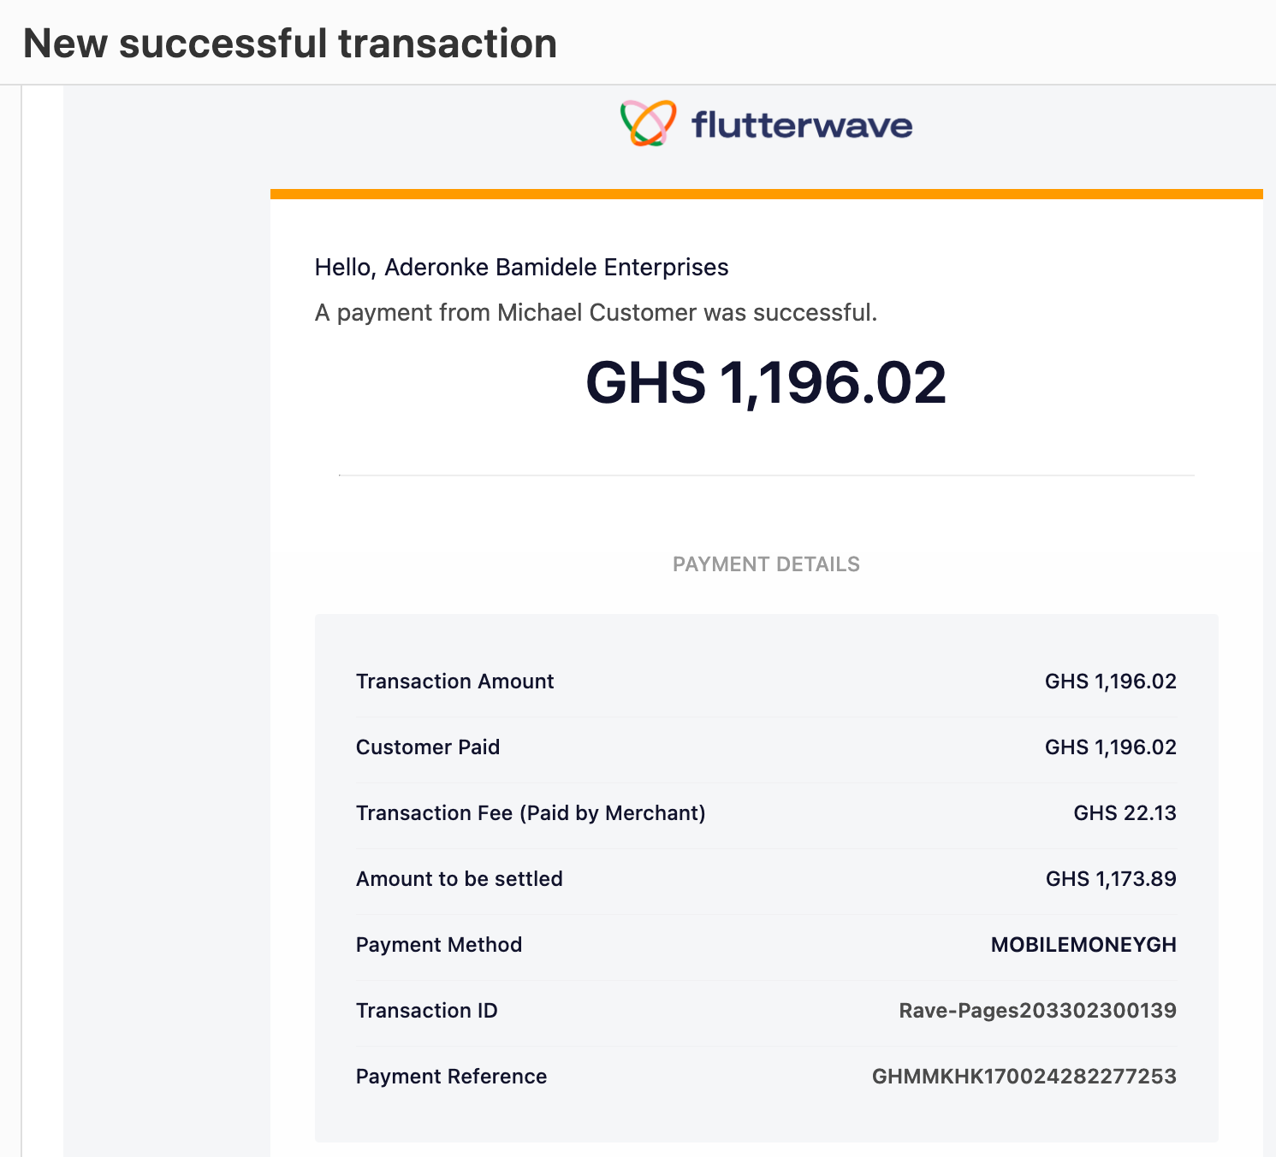
Task: Click the orange bar atop the email card
Action: coord(766,194)
